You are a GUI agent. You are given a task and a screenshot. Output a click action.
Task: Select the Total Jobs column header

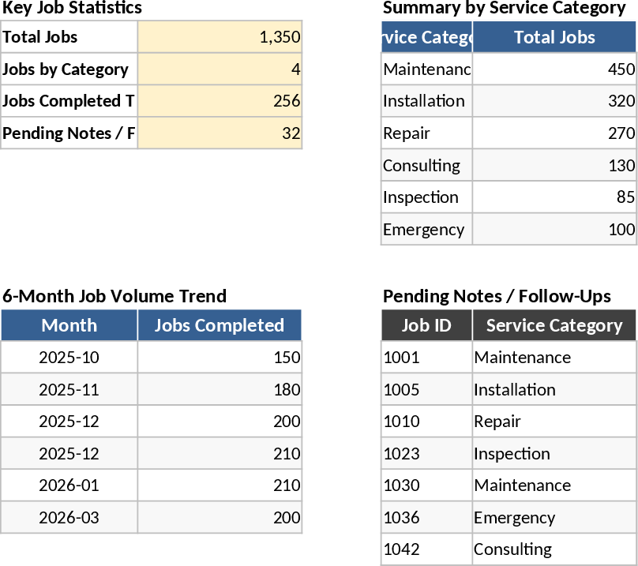[554, 37]
